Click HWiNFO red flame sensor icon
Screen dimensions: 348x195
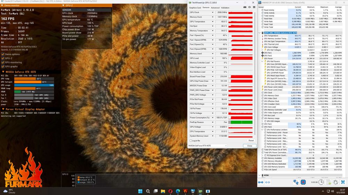[303, 182]
